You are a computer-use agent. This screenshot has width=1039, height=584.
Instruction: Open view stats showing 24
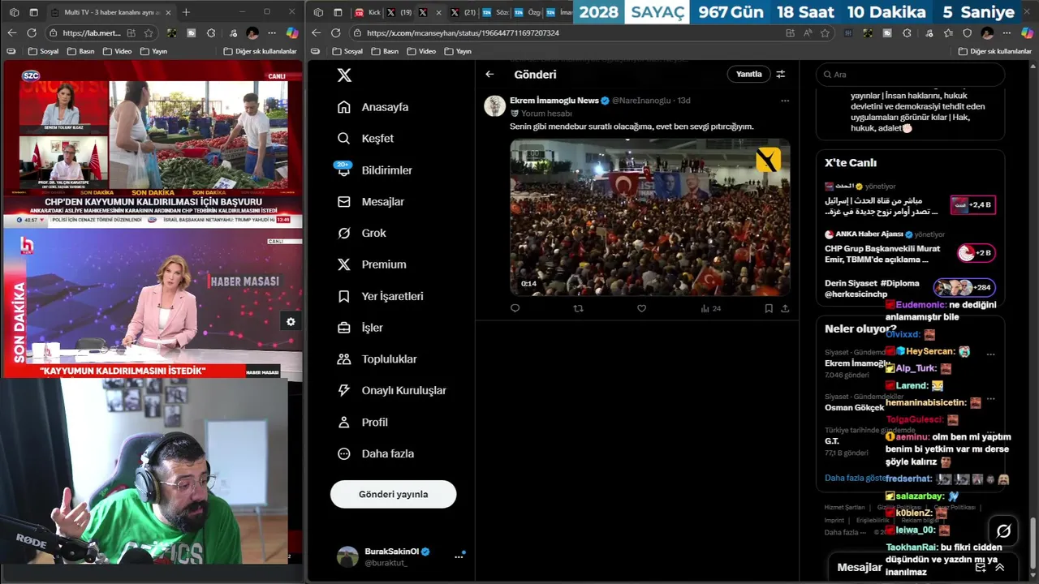point(710,308)
